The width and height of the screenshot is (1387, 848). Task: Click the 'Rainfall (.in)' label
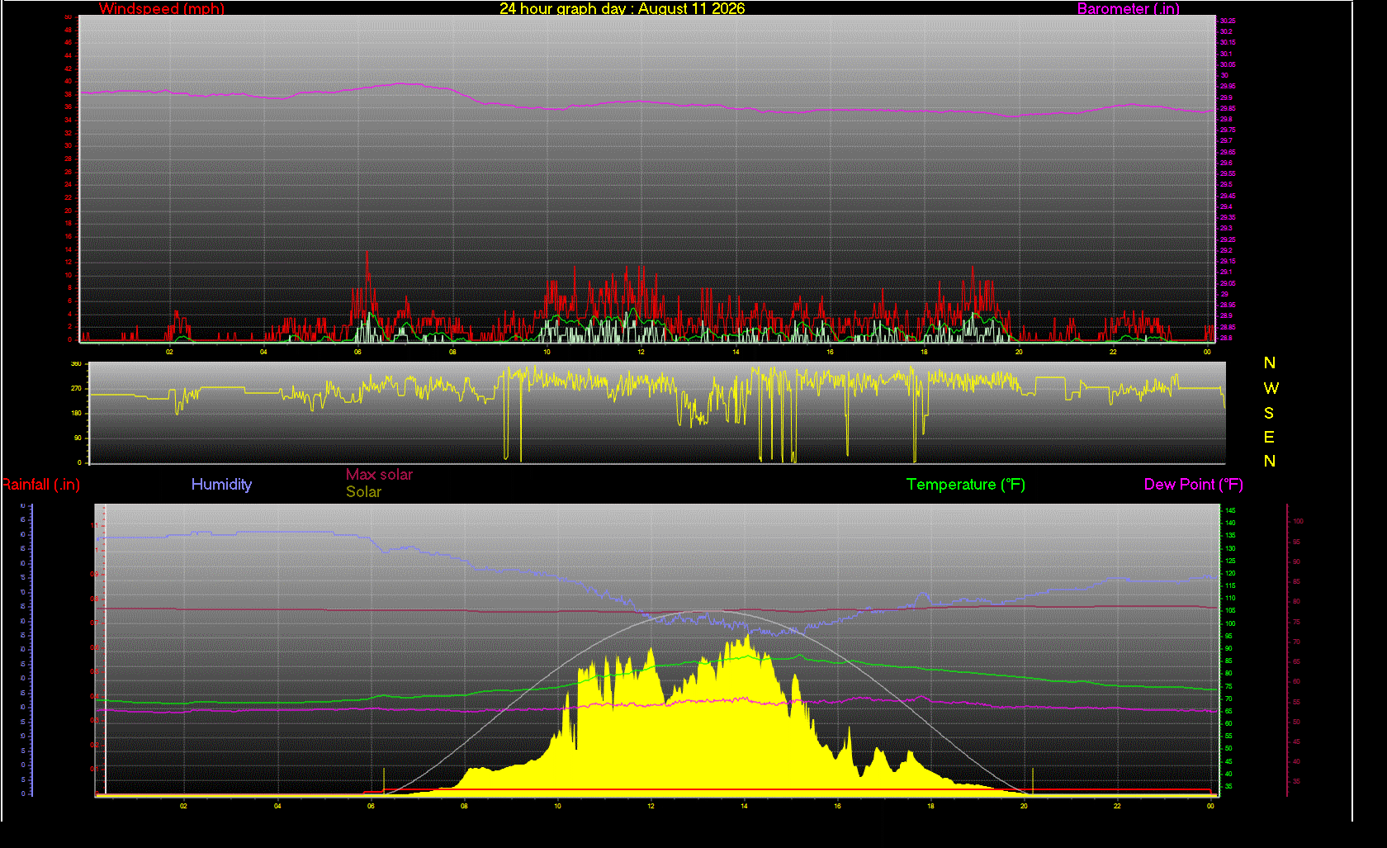pyautogui.click(x=40, y=485)
